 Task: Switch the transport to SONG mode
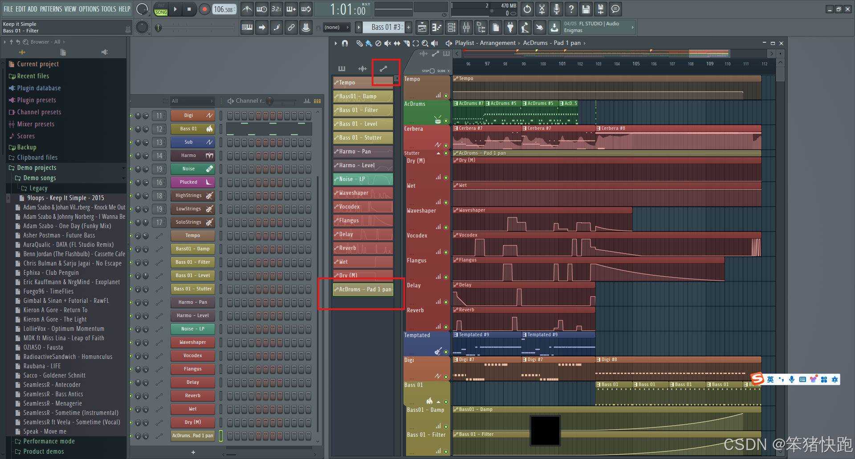click(161, 12)
